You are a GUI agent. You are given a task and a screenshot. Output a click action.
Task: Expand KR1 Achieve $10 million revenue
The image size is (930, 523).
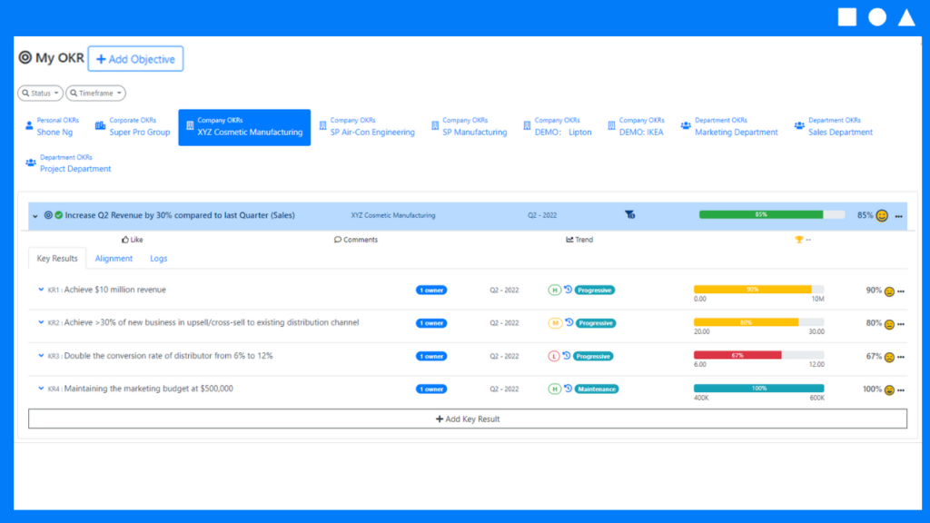pyautogui.click(x=41, y=290)
